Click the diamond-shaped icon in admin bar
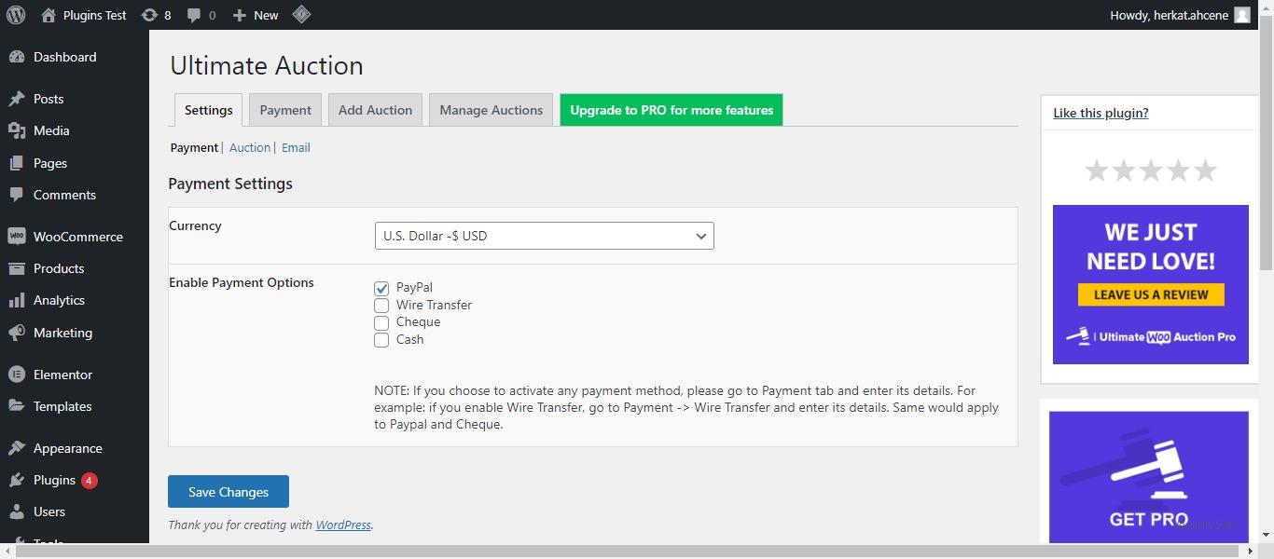The image size is (1274, 559). (x=301, y=15)
